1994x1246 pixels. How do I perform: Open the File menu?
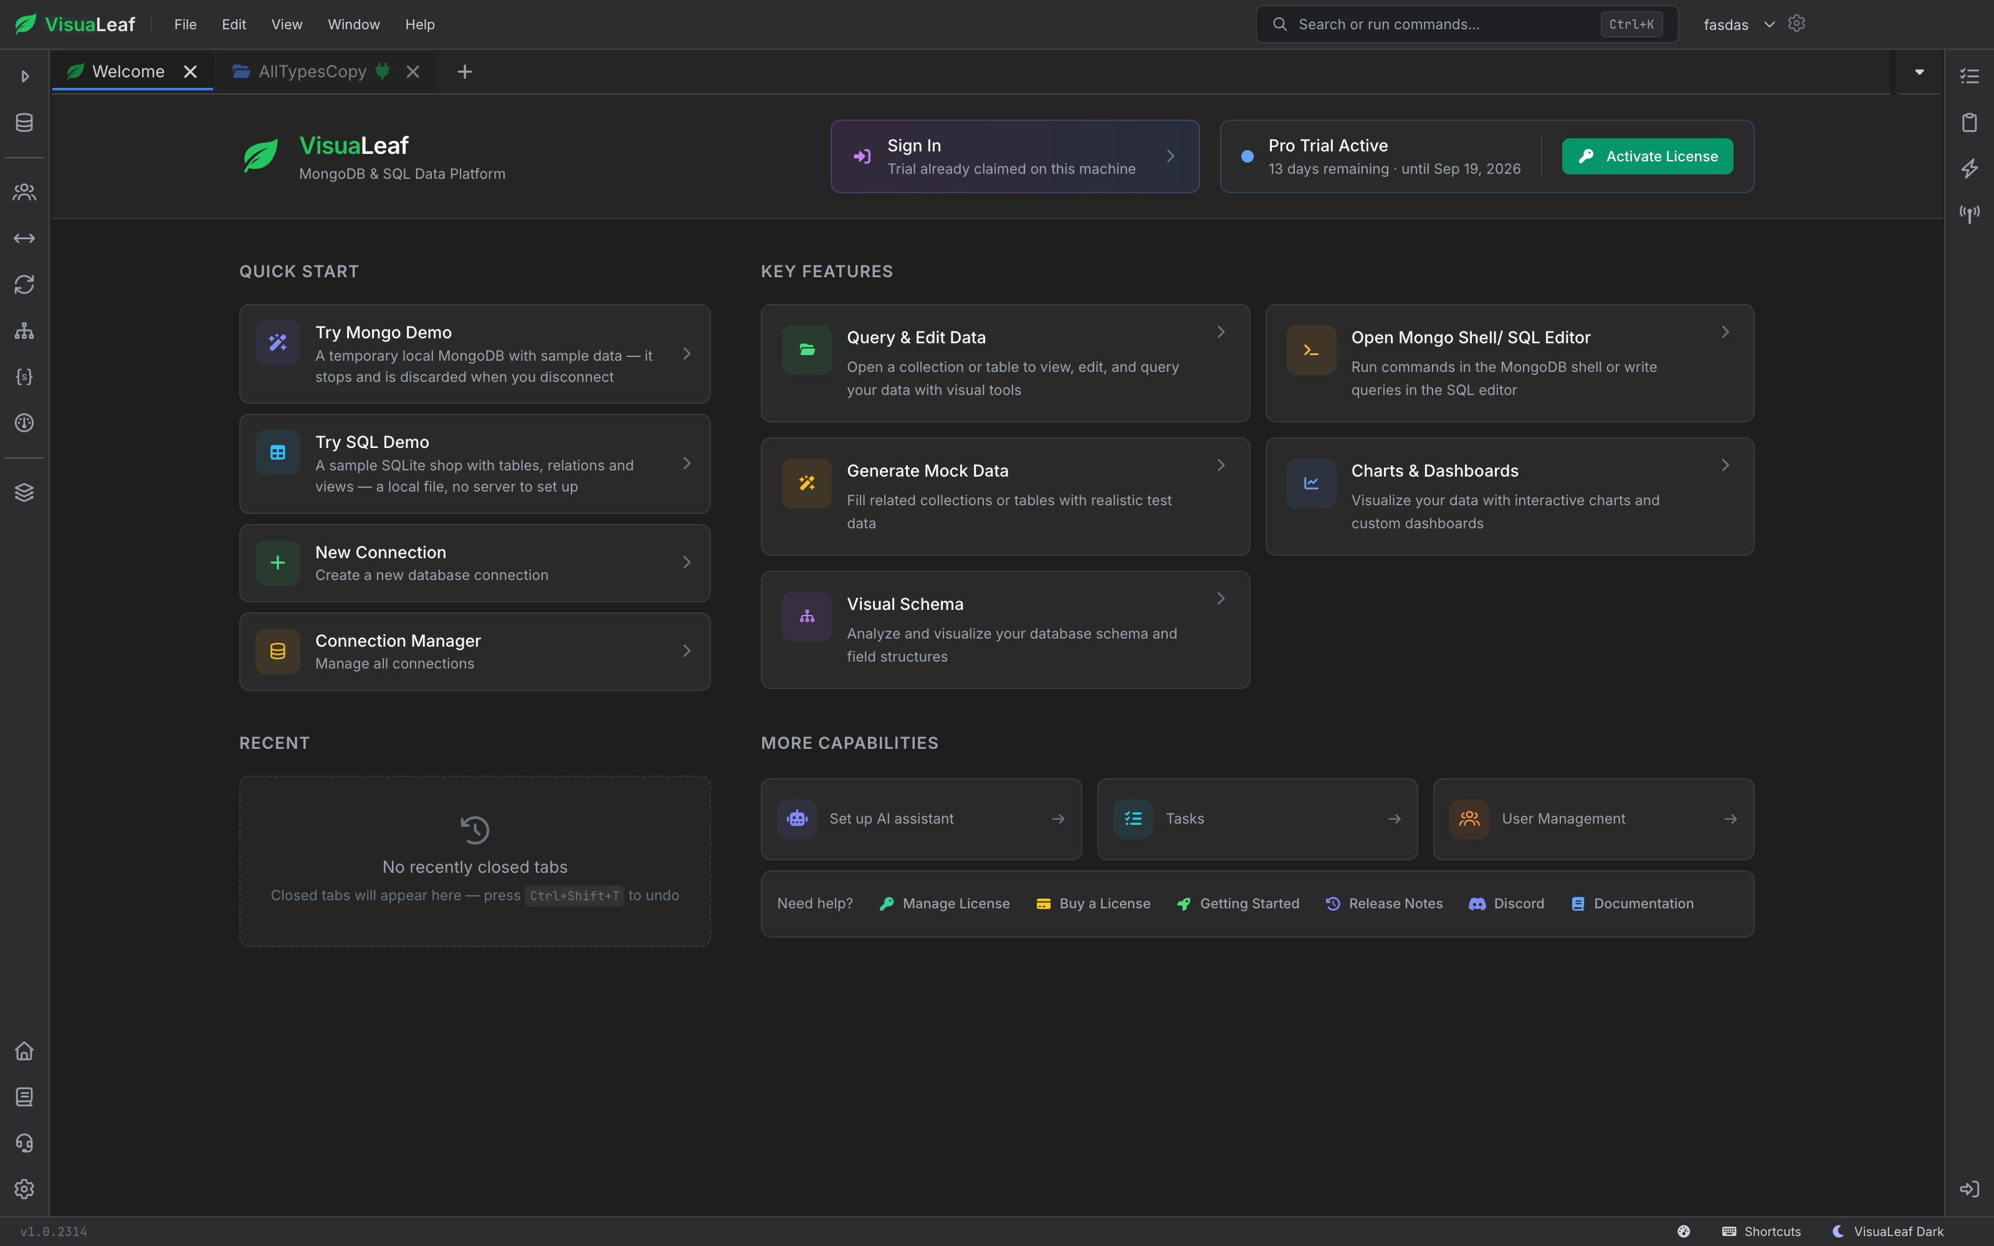(186, 25)
